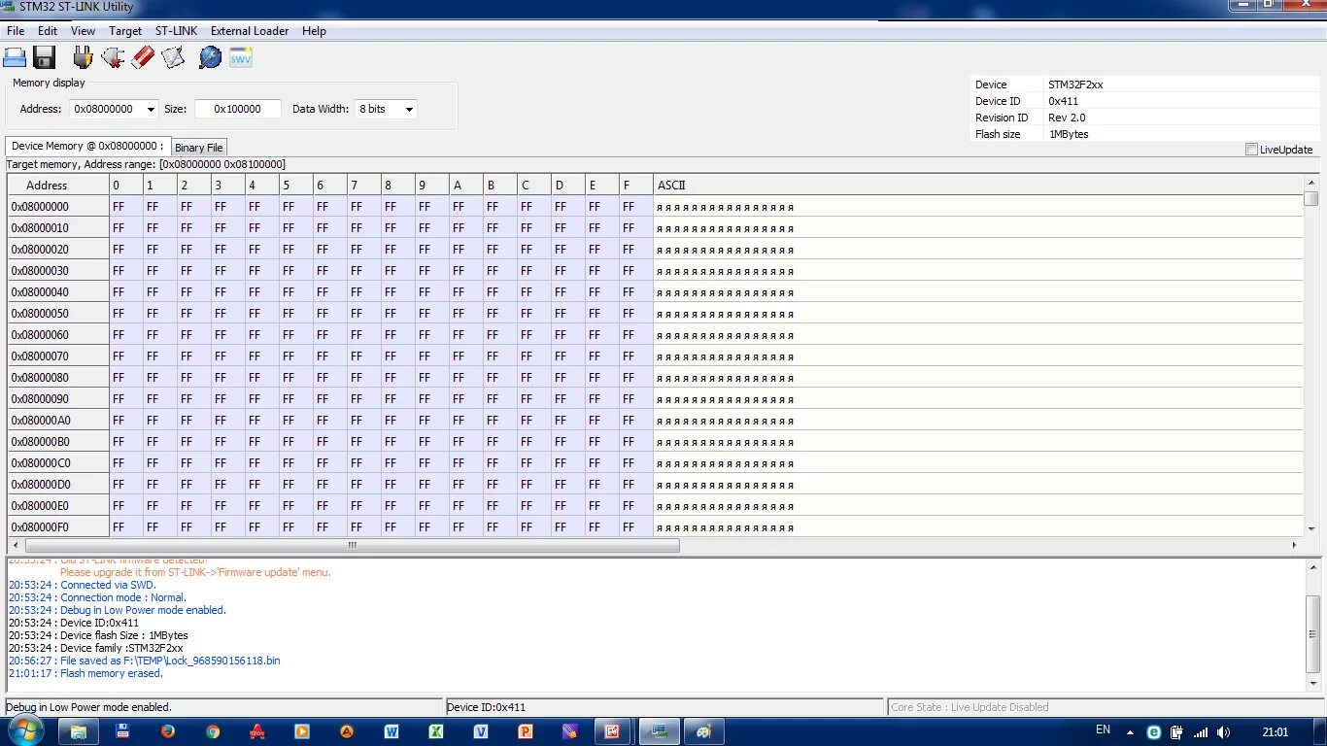Click the 'Connected via SWD.' log line
The height and width of the screenshot is (746, 1327).
(83, 585)
